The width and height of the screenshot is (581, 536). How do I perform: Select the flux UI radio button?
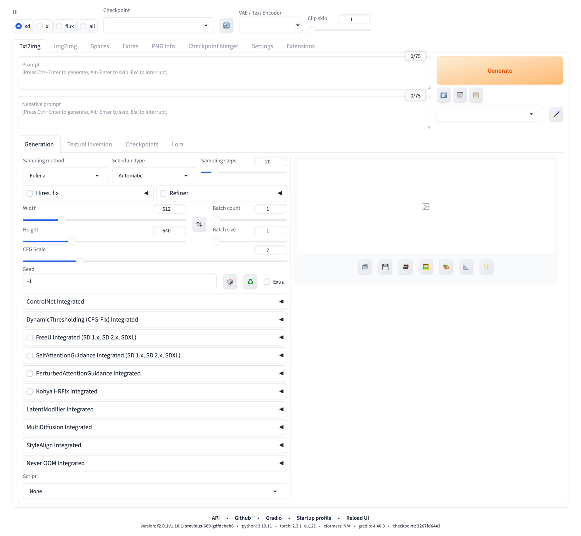click(x=59, y=26)
